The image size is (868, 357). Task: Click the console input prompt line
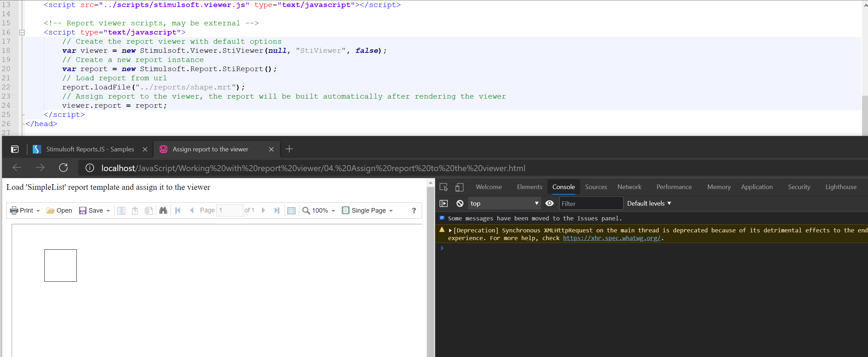coord(652,248)
